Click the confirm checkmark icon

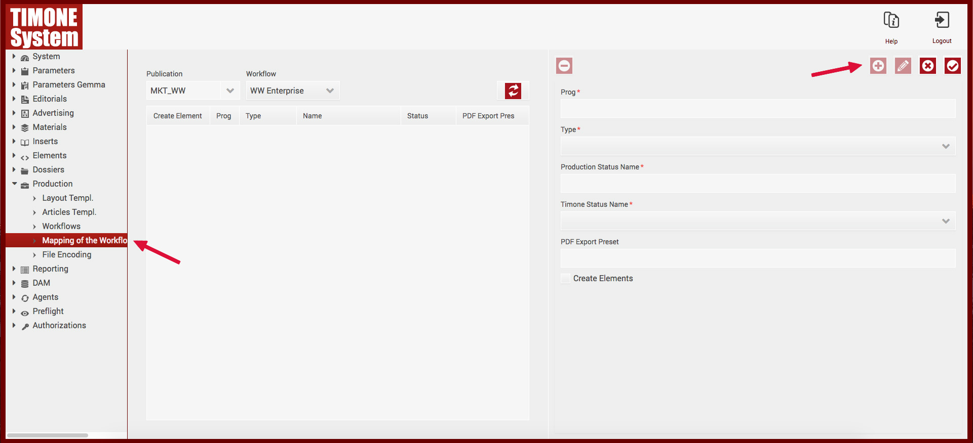pyautogui.click(x=953, y=66)
